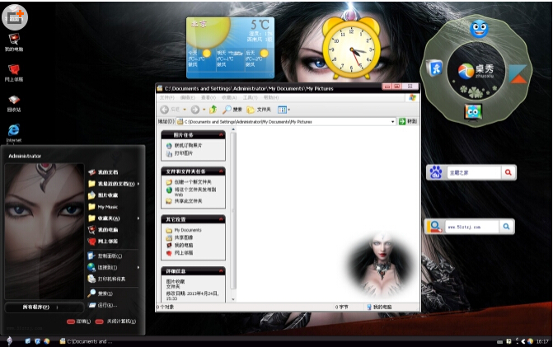Click the orange-teal K icon on dock
The image size is (553, 347).
coord(518,74)
